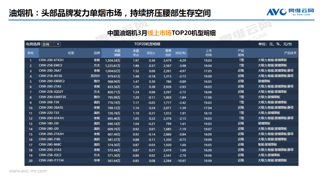Viewport: 323px width, 181px height.
Task: Select model CXW-180-J30
Action: coord(49,124)
